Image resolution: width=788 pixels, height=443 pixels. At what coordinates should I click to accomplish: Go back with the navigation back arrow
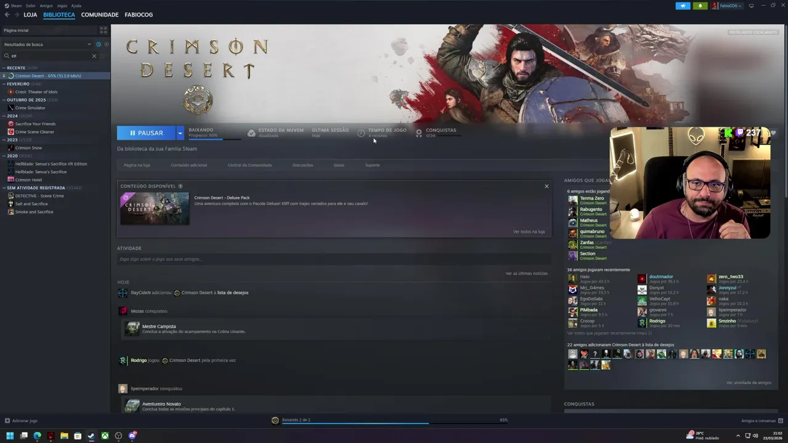[x=7, y=15]
